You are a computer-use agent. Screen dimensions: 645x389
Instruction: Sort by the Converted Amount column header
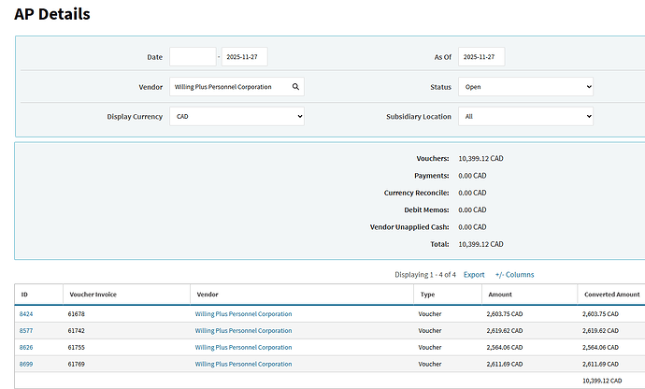(610, 295)
